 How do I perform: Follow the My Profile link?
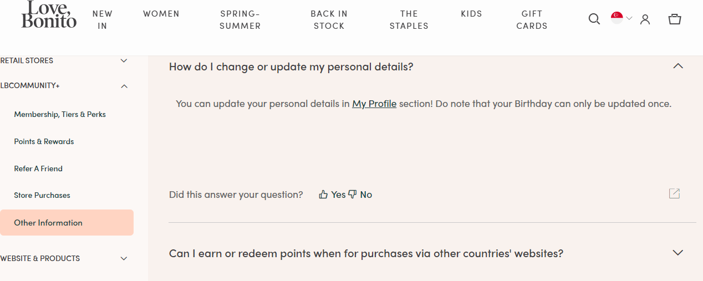(374, 104)
